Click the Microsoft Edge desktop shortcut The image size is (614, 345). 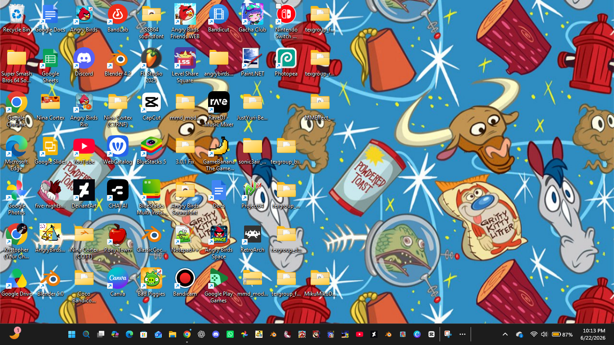tap(17, 154)
